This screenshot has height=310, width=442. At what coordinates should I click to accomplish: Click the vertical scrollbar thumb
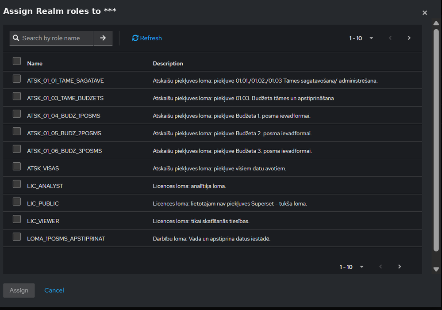(x=436, y=140)
